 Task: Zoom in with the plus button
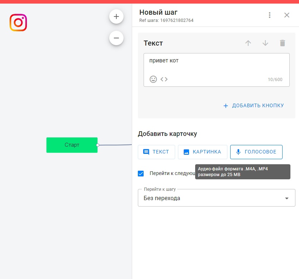pyautogui.click(x=116, y=16)
